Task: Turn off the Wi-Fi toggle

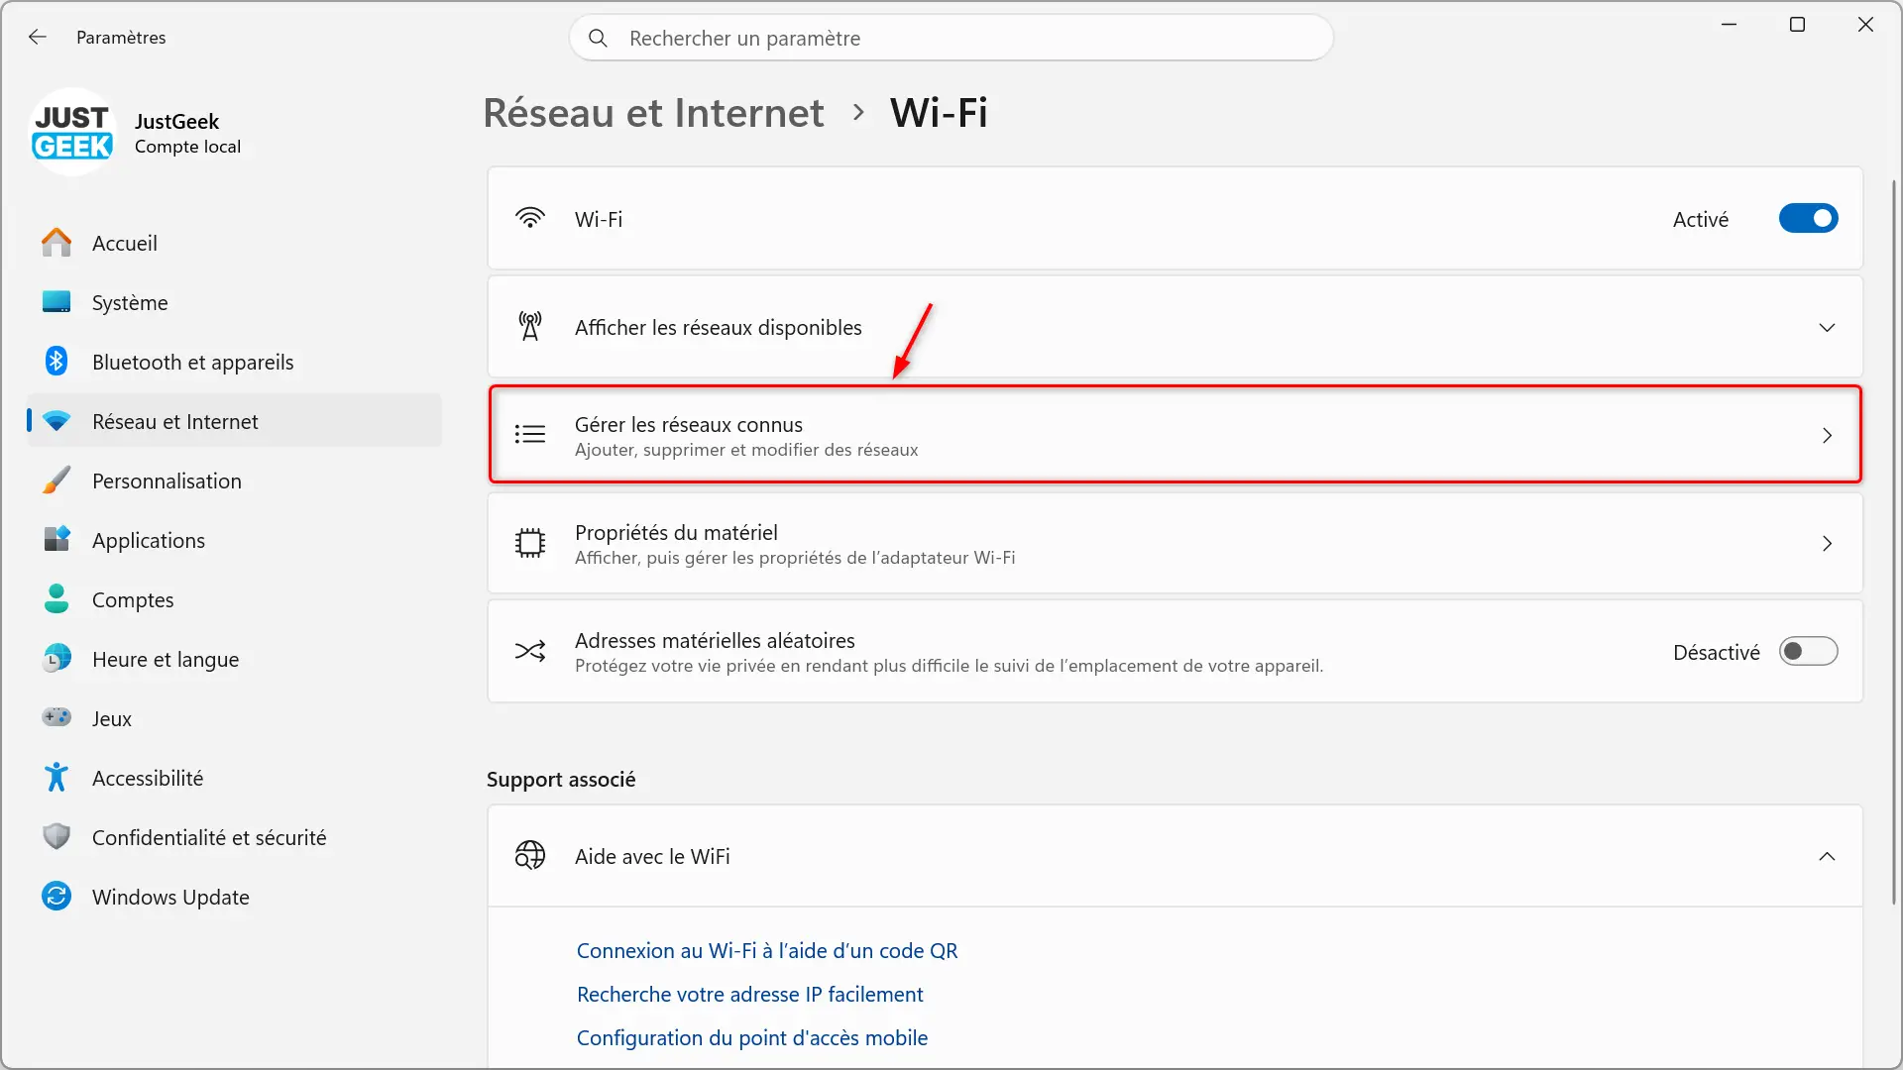Action: [1808, 218]
